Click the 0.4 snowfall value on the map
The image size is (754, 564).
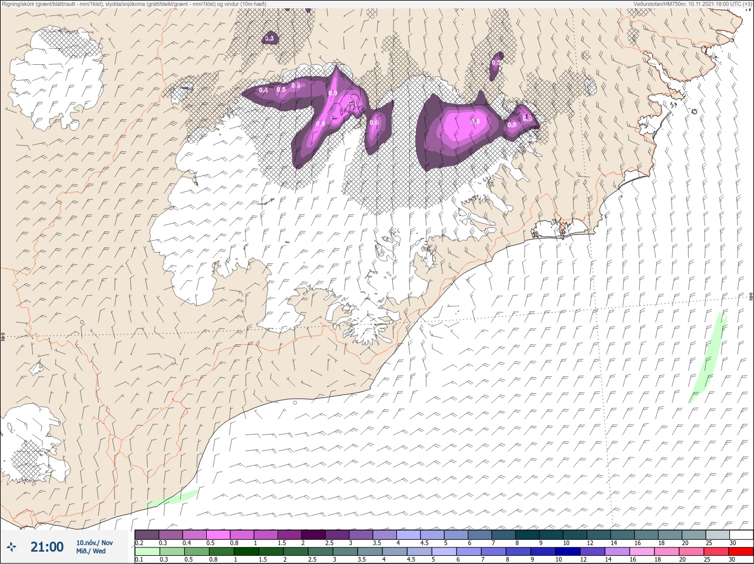pyautogui.click(x=263, y=90)
